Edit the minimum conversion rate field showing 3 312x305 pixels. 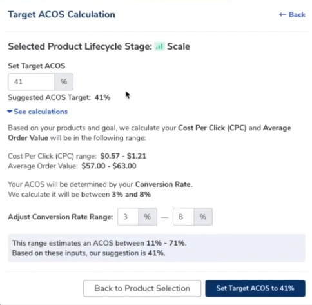tap(128, 217)
